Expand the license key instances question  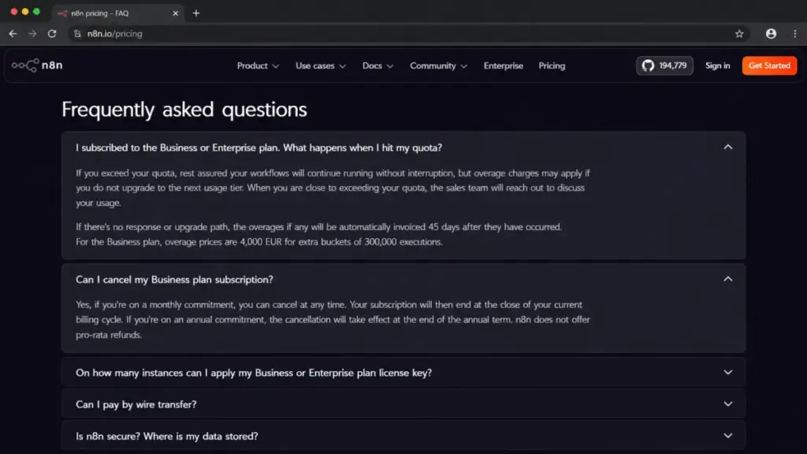pyautogui.click(x=403, y=372)
